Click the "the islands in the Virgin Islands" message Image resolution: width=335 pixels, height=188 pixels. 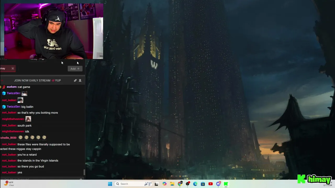(38, 161)
